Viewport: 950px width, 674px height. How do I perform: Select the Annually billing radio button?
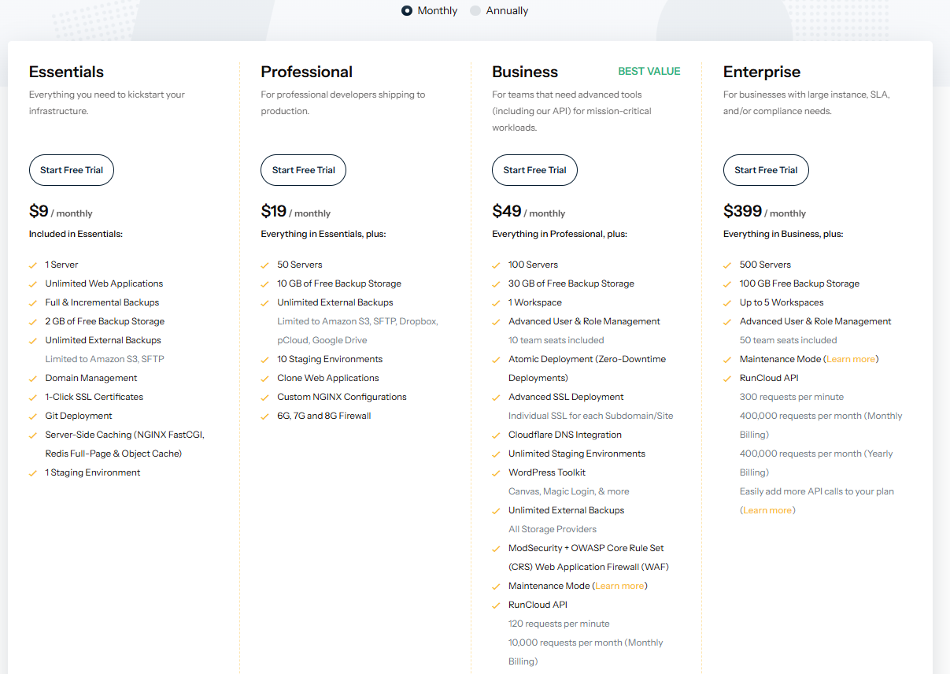point(475,11)
